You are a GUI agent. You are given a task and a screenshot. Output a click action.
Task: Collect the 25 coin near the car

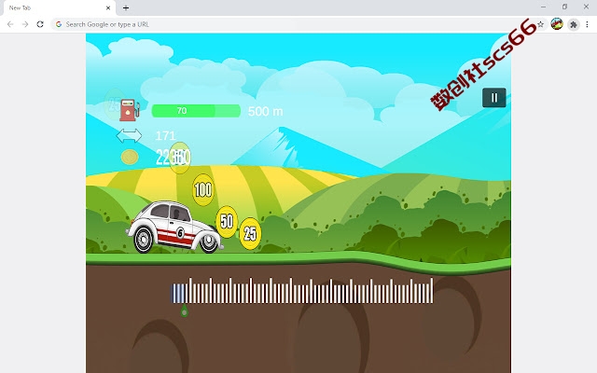coord(250,234)
